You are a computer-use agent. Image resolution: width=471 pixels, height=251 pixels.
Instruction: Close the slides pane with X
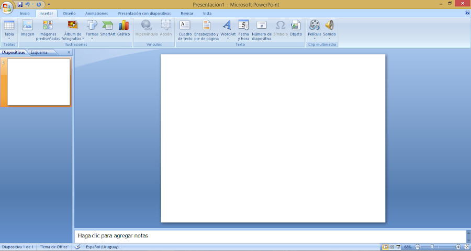click(x=69, y=52)
